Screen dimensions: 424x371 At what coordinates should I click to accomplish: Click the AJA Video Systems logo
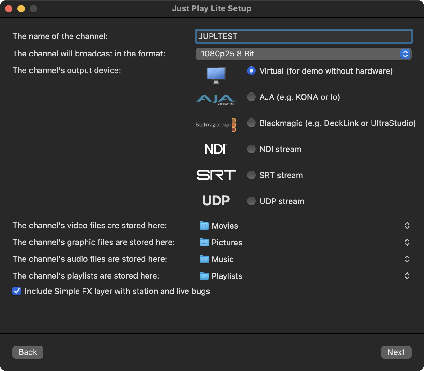(216, 99)
